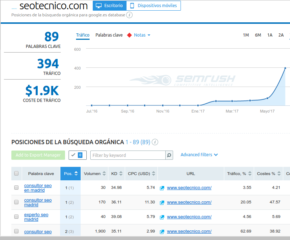Click volume value 1,900
The width and height of the screenshot is (290, 240).
pos(100,231)
